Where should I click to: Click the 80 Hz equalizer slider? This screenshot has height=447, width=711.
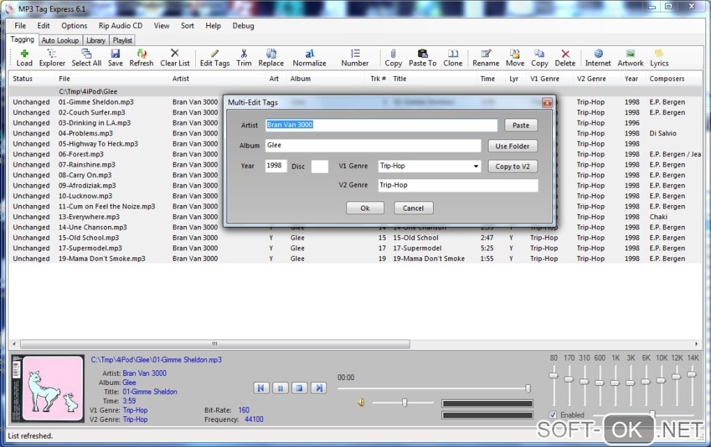click(x=553, y=375)
